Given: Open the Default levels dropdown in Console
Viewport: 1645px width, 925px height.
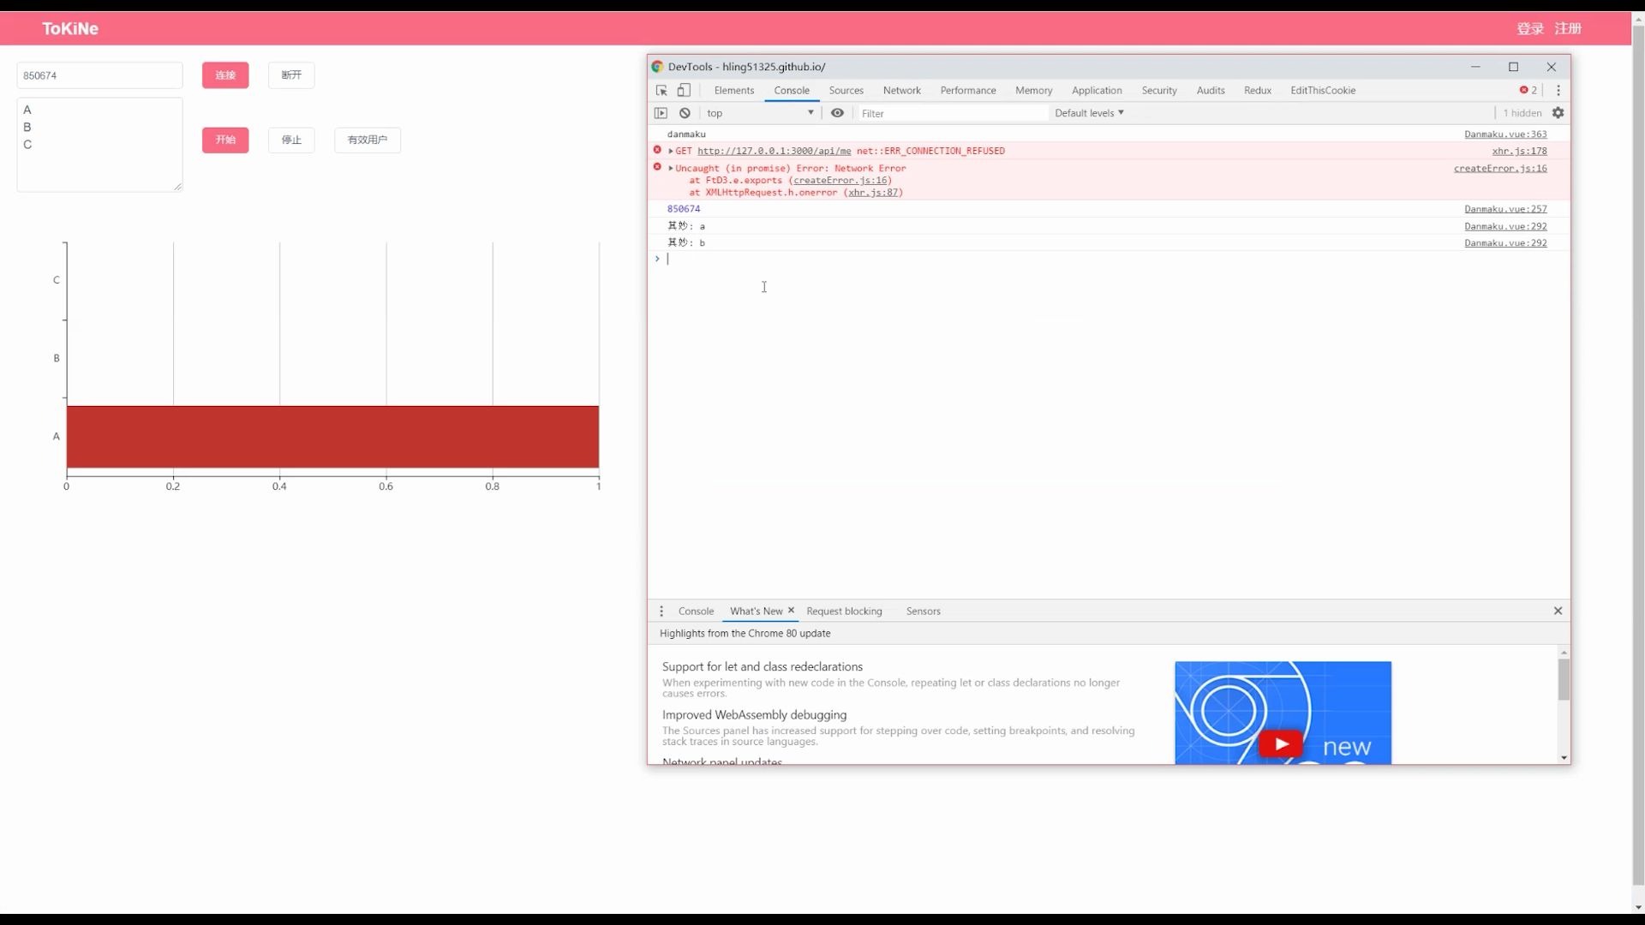Looking at the screenshot, I should [1088, 112].
